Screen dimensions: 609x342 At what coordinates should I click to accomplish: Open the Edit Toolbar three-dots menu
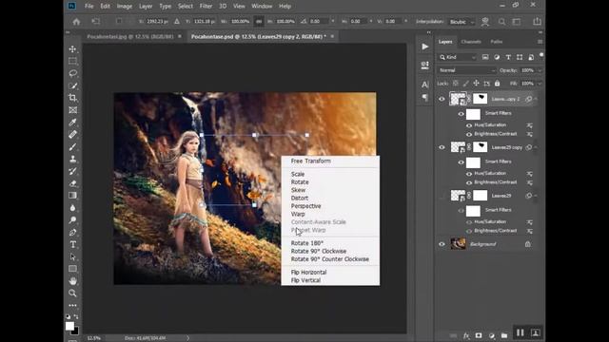[72, 306]
